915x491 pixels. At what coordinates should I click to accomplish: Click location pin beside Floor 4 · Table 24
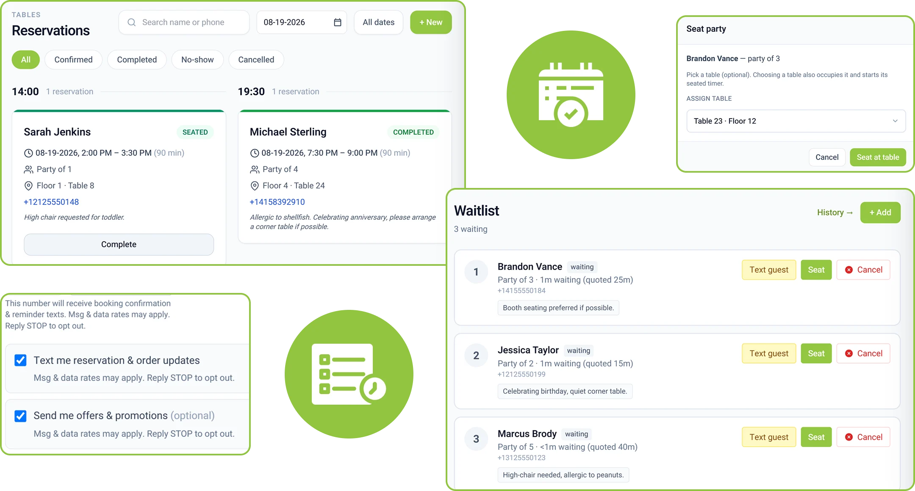coord(255,186)
